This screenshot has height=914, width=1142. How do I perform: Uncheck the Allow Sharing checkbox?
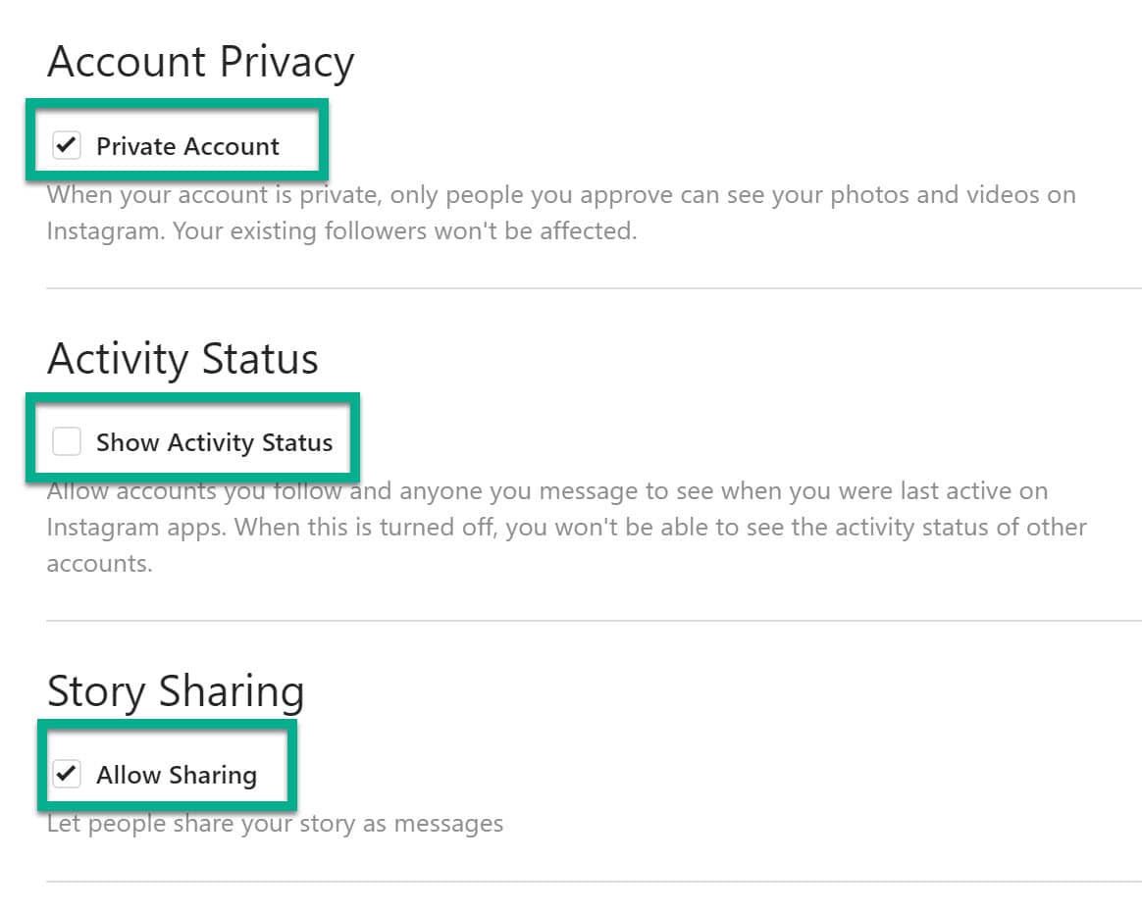point(66,775)
